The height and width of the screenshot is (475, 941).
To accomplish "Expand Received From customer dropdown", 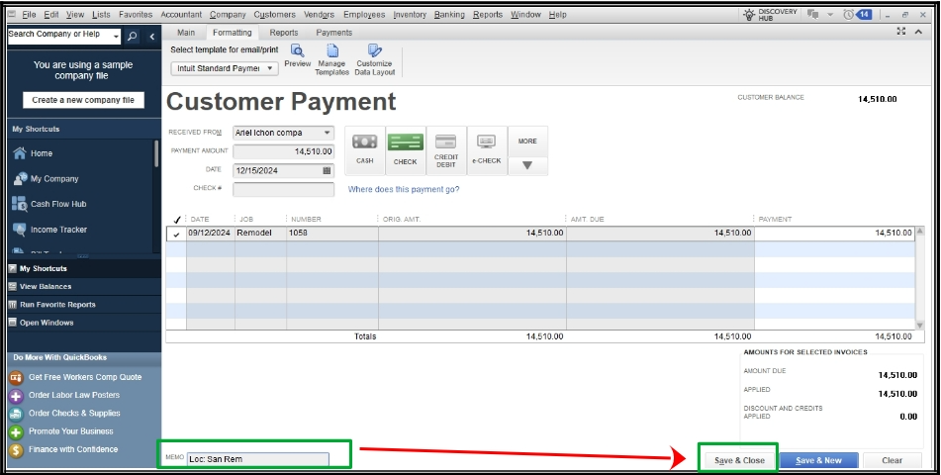I will 327,133.
